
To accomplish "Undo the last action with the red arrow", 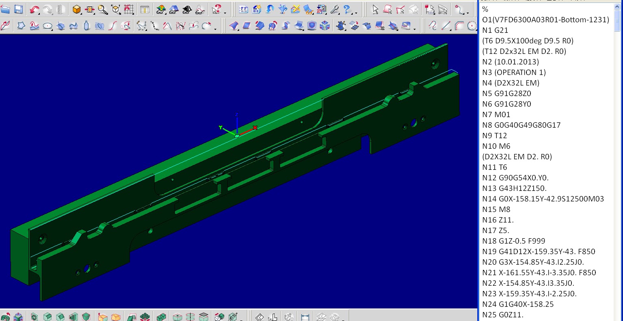I will pos(34,9).
